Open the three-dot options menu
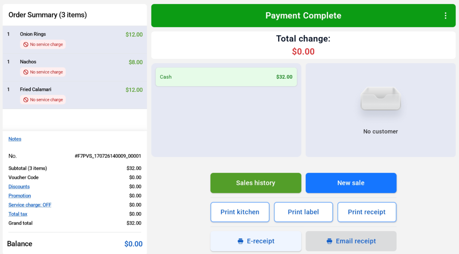Viewport: 459px width, 254px height. (x=445, y=16)
